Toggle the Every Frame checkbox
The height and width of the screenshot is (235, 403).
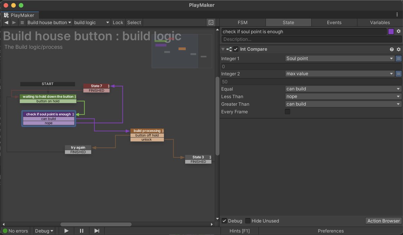[287, 111]
